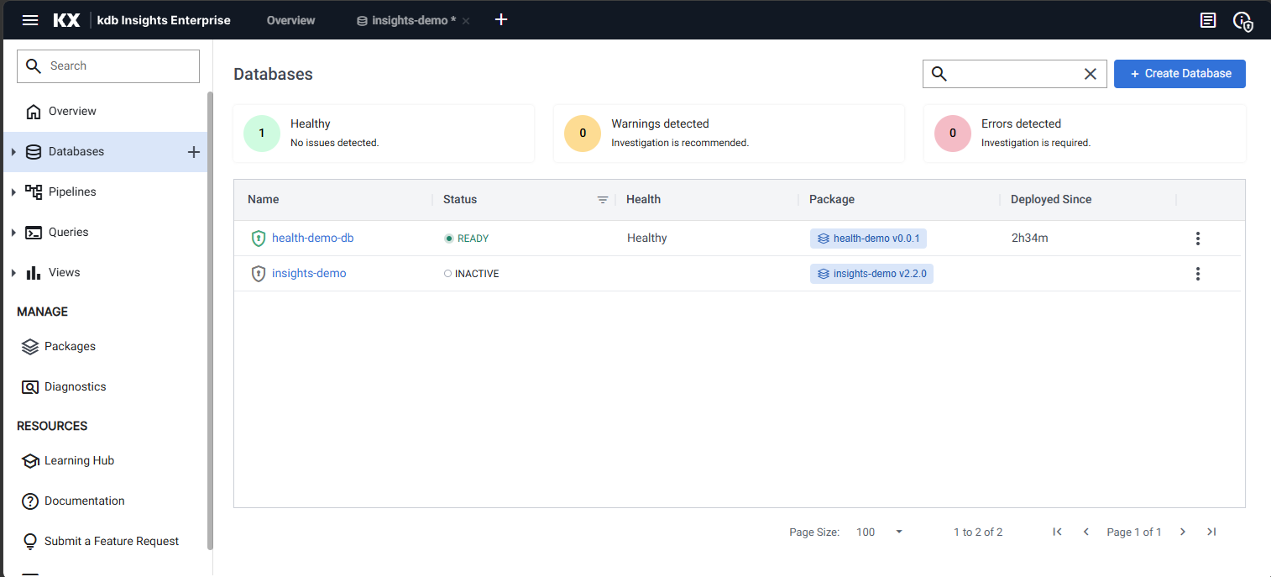Click the green shield icon for health-demo-db
This screenshot has width=1271, height=577.
[x=259, y=239]
